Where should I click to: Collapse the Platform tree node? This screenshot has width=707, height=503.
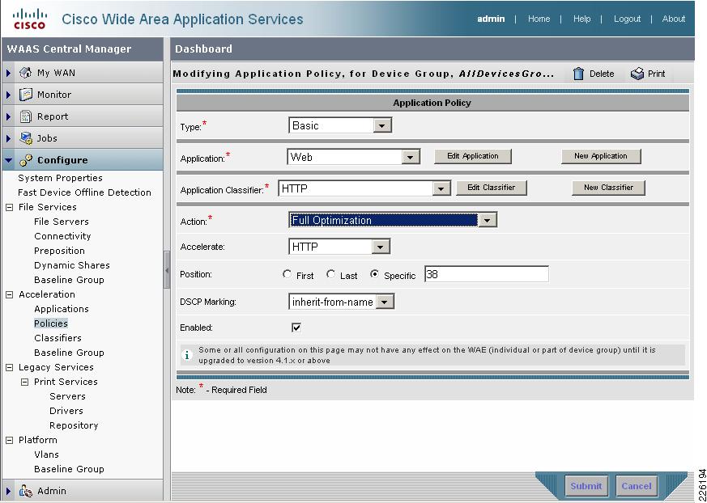pyautogui.click(x=10, y=441)
